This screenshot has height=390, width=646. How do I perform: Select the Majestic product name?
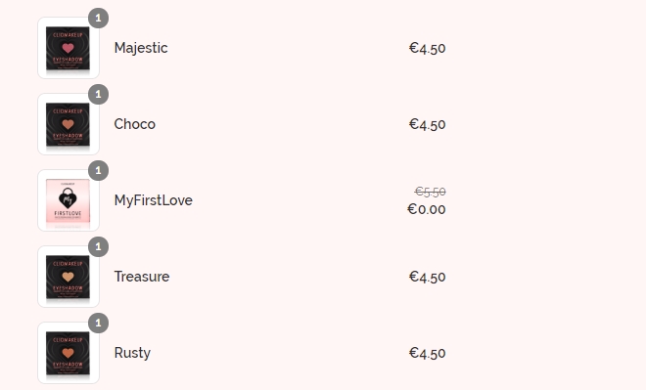coord(141,48)
